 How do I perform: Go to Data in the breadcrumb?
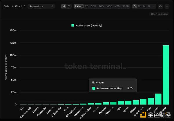pos(6,6)
